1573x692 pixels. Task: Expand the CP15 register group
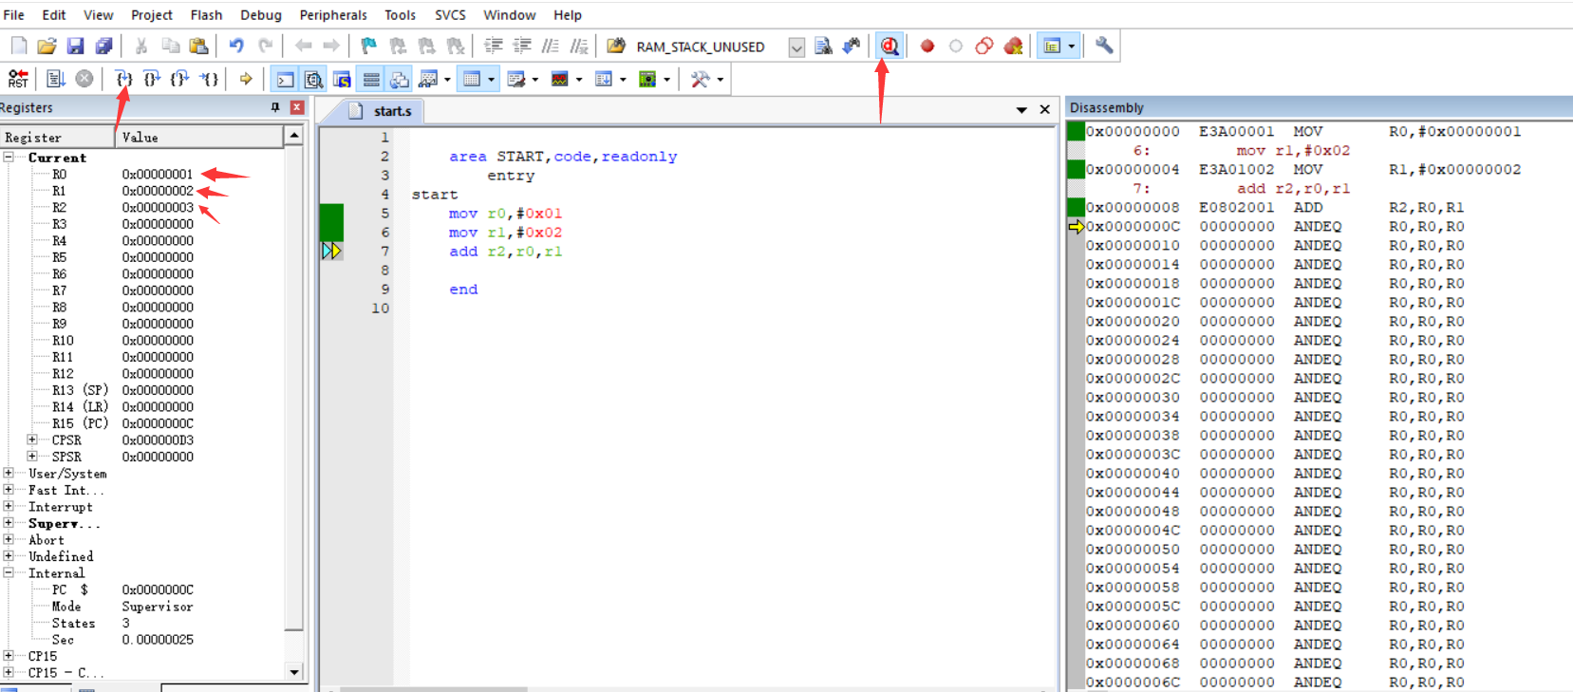9,655
